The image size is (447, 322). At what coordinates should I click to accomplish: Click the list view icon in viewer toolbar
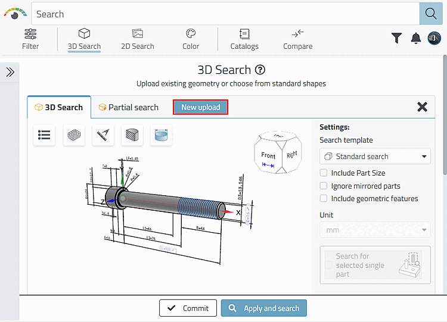[44, 135]
